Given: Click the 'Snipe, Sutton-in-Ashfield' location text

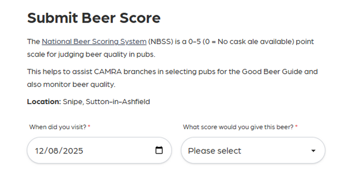Looking at the screenshot, I should 106,102.
